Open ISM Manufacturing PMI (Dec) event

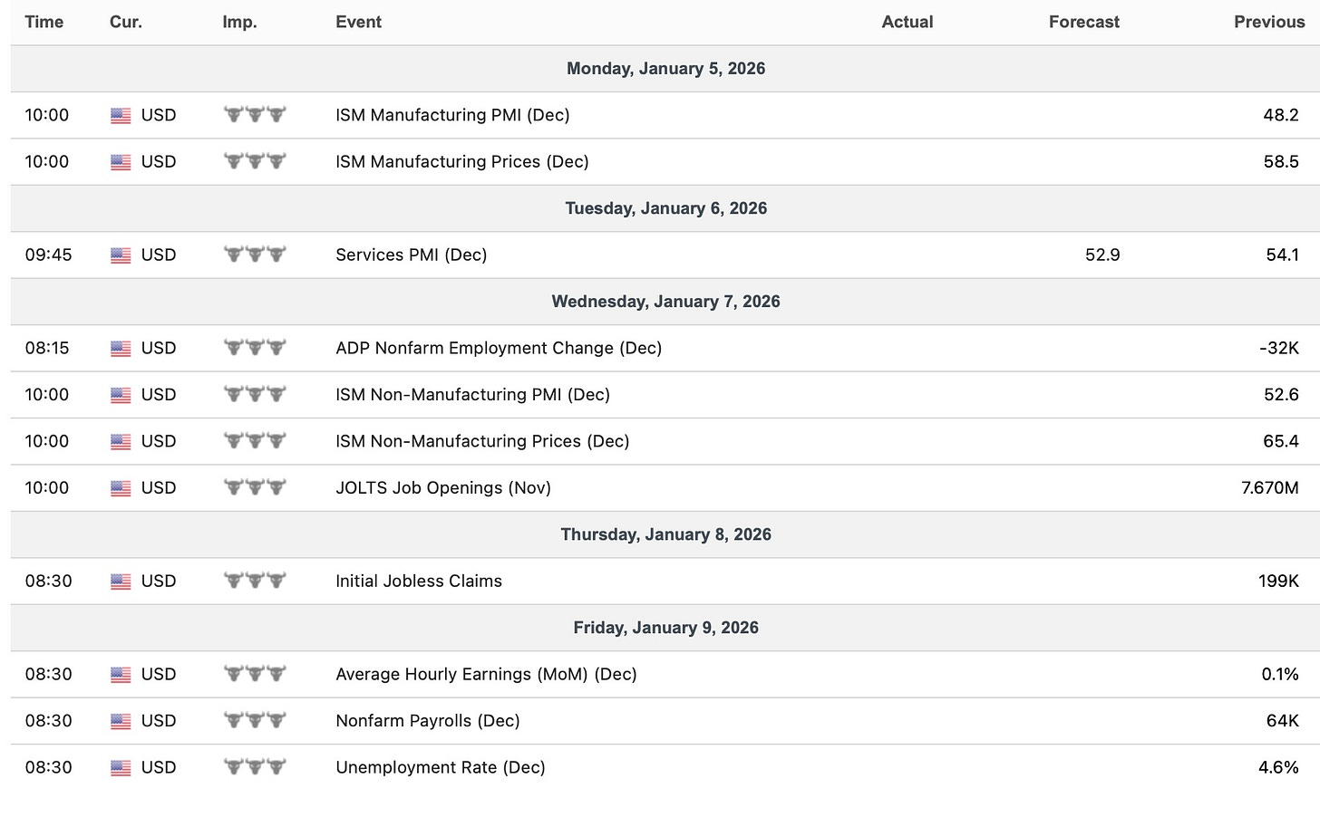pyautogui.click(x=452, y=115)
